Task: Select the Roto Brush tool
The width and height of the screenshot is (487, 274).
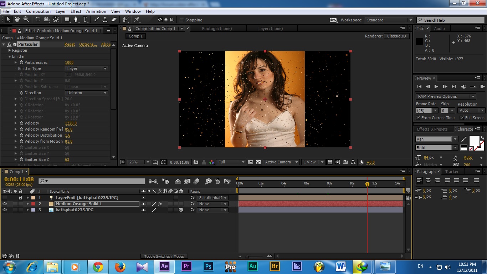Action: (125, 20)
